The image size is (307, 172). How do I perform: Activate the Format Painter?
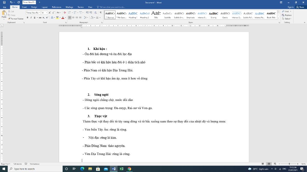coord(16,19)
